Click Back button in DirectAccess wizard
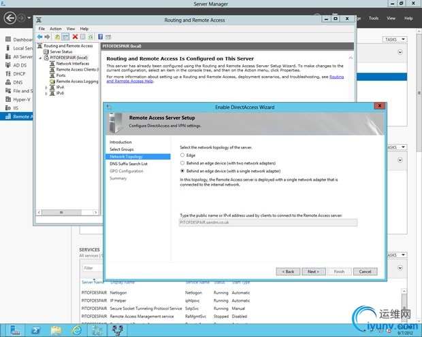 click(x=288, y=271)
